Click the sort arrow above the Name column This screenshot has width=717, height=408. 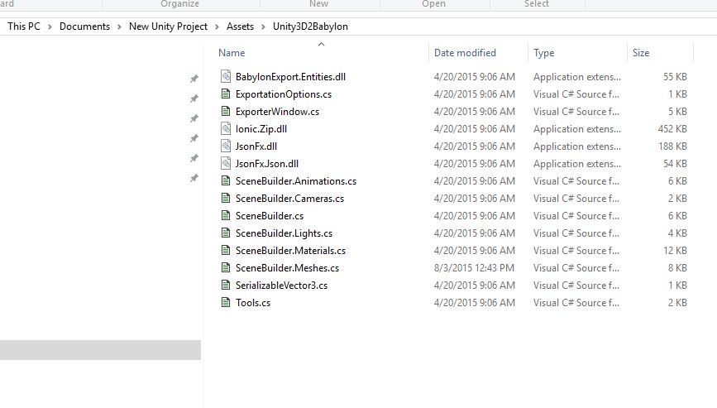click(321, 45)
